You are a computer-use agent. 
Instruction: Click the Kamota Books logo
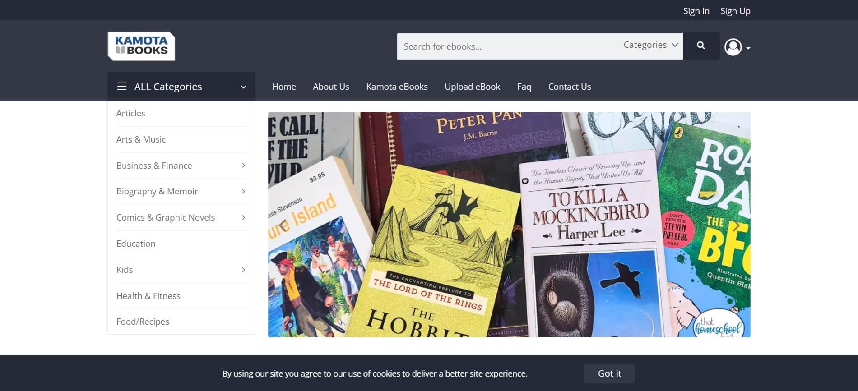click(x=141, y=46)
